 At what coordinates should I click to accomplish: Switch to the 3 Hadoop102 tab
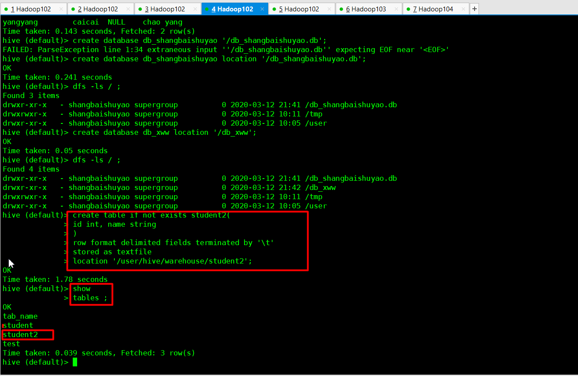167,9
